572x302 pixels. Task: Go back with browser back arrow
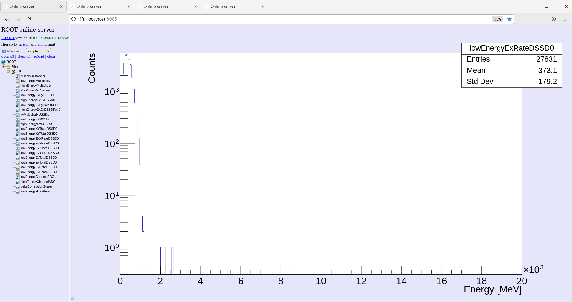pos(7,19)
